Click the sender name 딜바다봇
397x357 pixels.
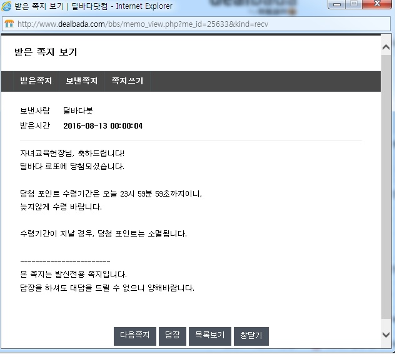click(x=78, y=111)
